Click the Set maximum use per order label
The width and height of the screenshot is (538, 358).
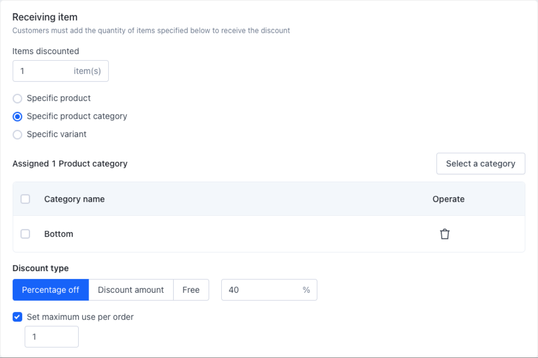[80, 317]
